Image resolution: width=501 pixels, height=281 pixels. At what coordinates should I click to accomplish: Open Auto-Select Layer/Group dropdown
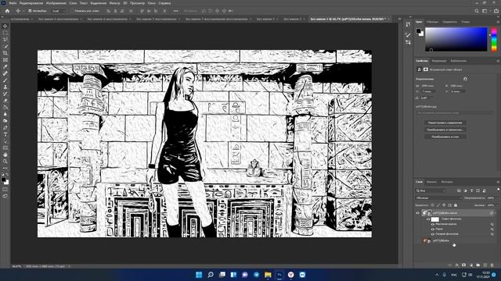coord(59,11)
